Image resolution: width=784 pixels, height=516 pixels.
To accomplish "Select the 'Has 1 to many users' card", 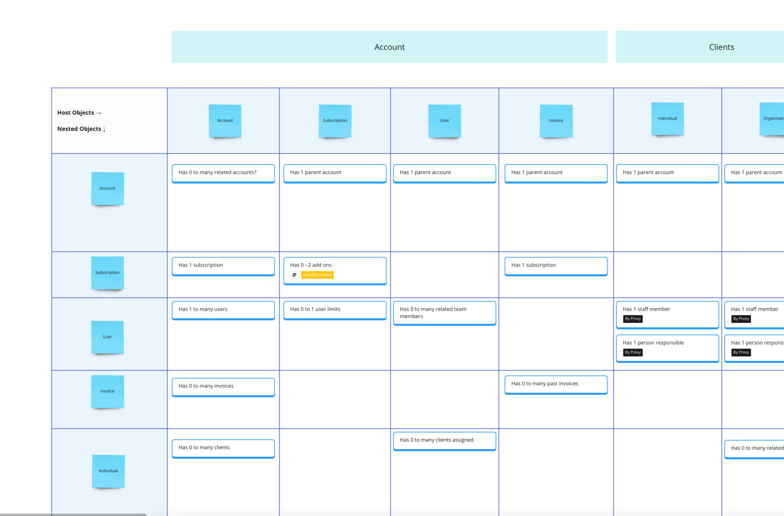I will coord(223,310).
